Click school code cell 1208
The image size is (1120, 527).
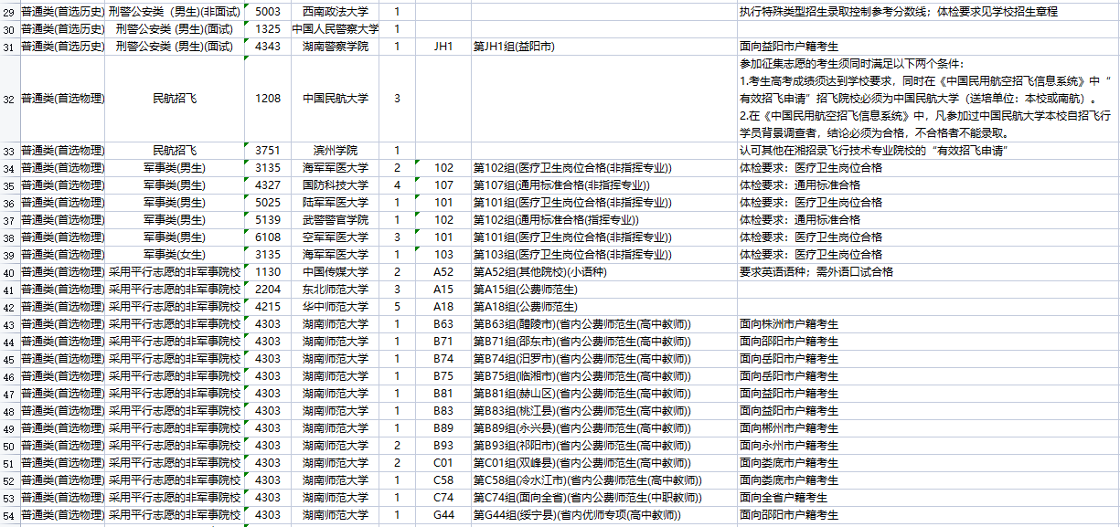[268, 99]
